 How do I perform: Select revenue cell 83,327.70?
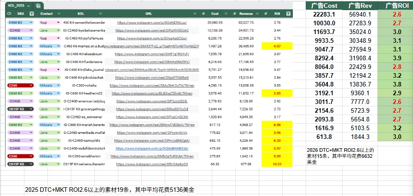point(246,23)
